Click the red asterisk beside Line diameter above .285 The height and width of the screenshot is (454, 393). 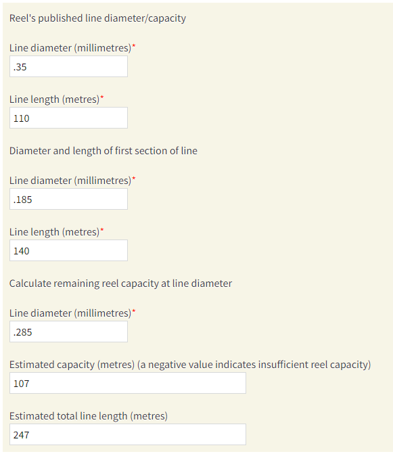(x=134, y=311)
